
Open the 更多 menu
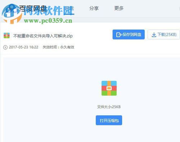[x=119, y=8]
